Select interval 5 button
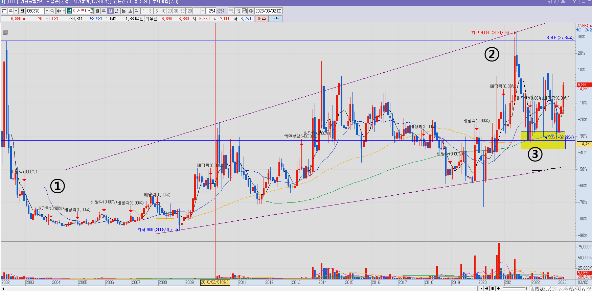This screenshot has height=291, width=592. click(x=157, y=11)
